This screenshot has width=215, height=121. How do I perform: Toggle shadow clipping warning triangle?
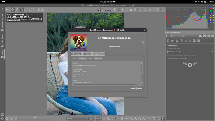(x=127, y=9)
